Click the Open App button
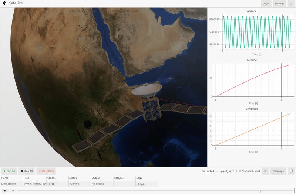Viewport: 296px width, 194px height. point(278,171)
